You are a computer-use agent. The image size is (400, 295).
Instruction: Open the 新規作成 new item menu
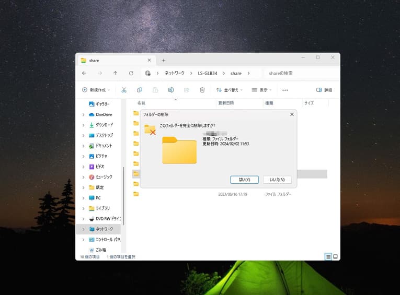point(96,90)
